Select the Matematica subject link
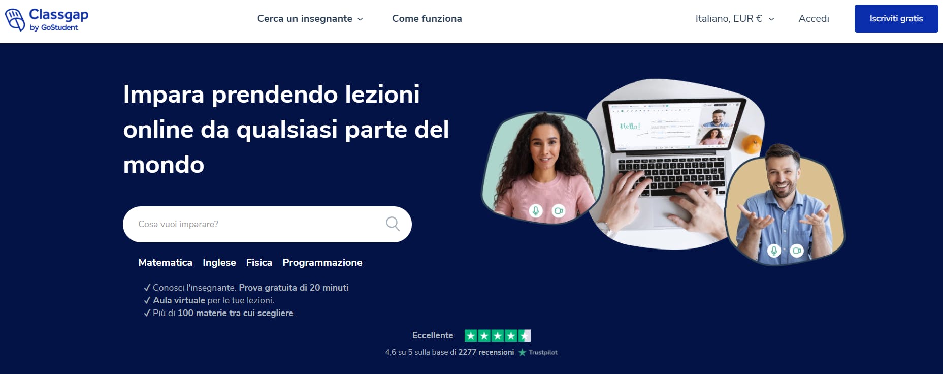 click(165, 263)
